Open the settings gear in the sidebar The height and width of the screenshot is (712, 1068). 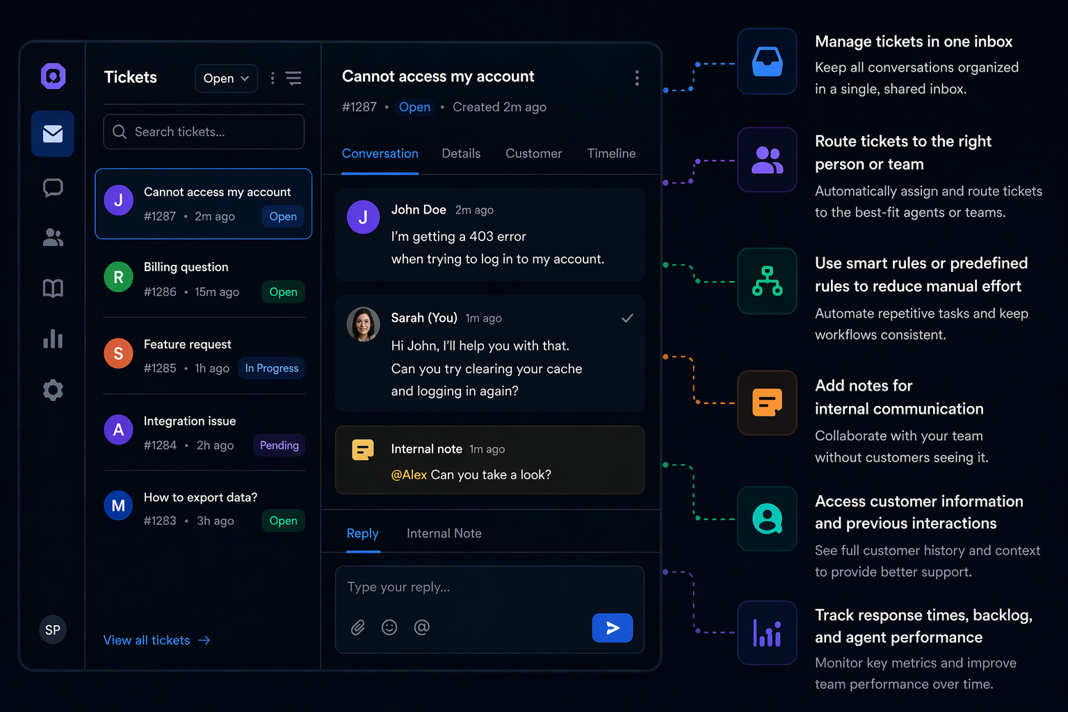pos(52,389)
